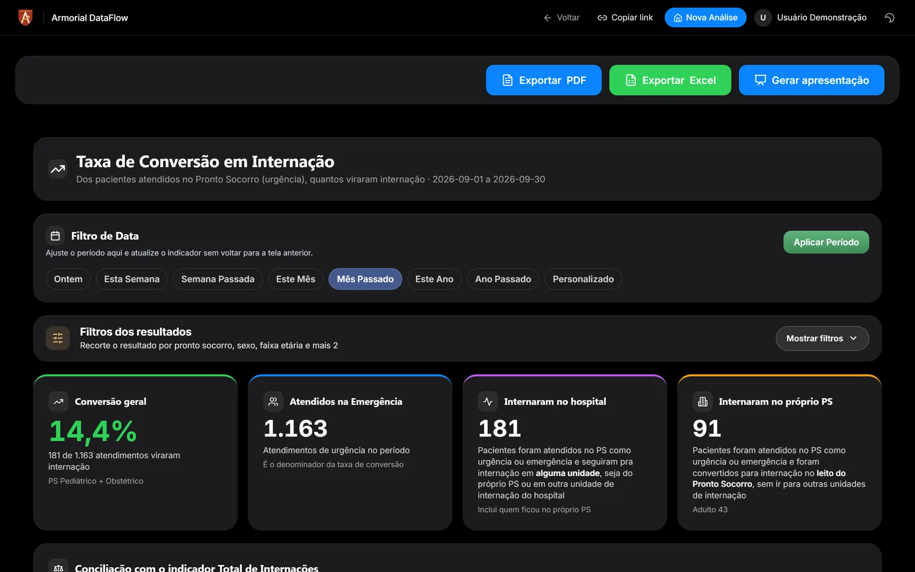The width and height of the screenshot is (915, 572).
Task: Copy the page link with Copiar link
Action: click(624, 18)
